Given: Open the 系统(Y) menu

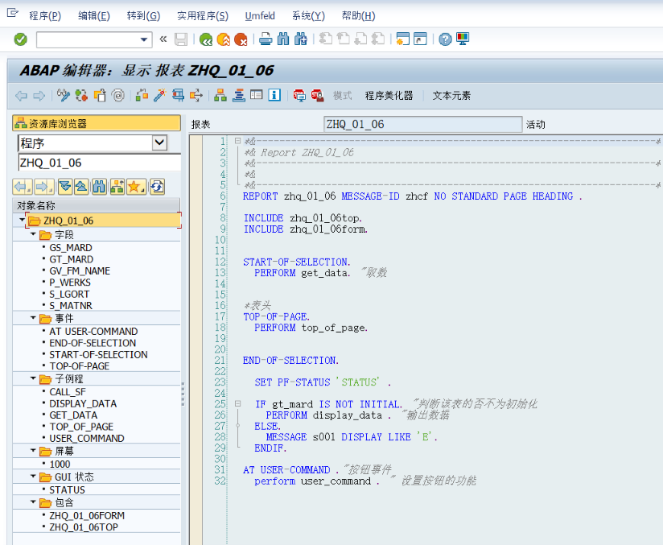Looking at the screenshot, I should (308, 16).
